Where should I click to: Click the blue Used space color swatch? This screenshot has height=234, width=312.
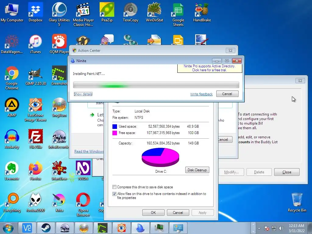click(115, 126)
